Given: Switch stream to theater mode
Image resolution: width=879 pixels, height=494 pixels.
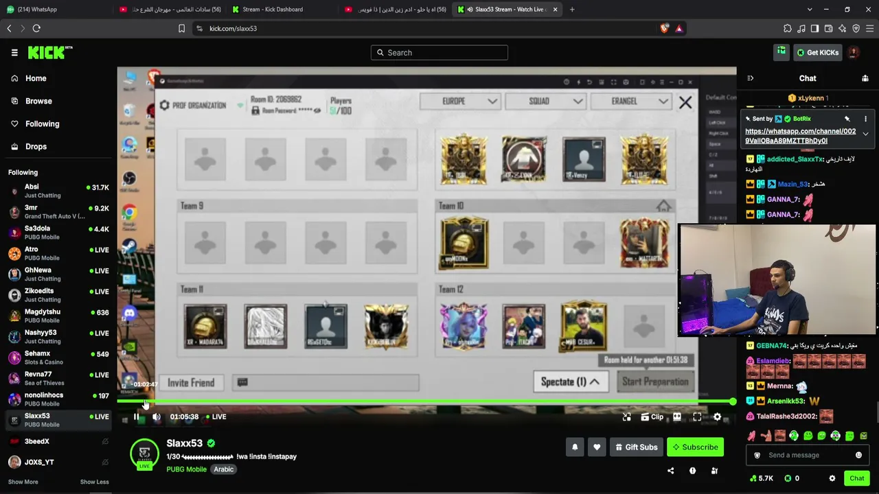Looking at the screenshot, I should pyautogui.click(x=677, y=416).
